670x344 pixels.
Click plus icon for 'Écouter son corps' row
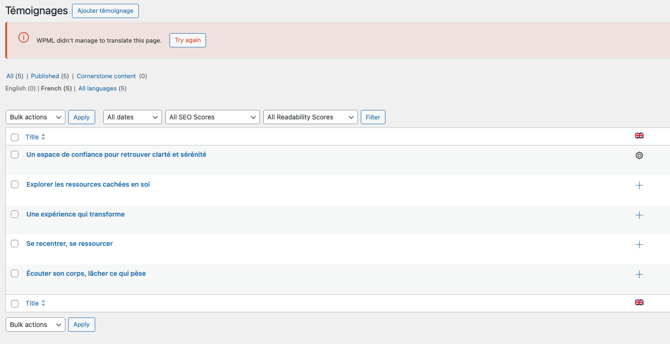[x=639, y=274]
